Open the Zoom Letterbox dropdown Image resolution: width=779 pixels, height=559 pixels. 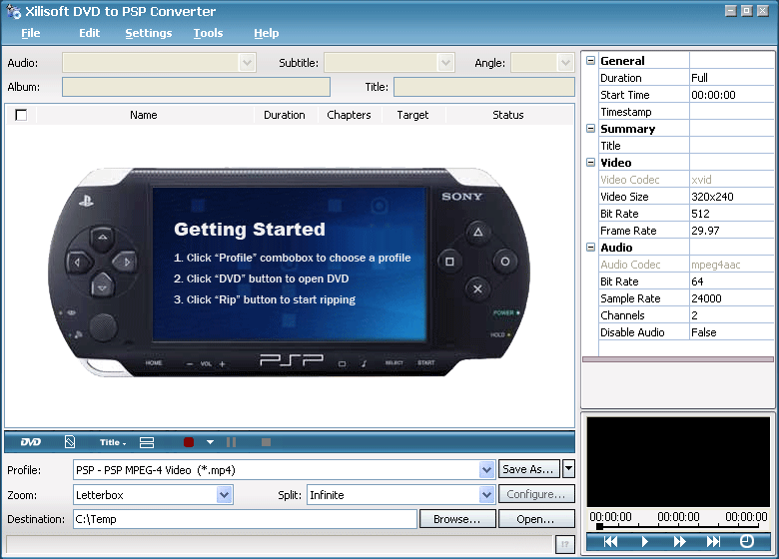click(224, 495)
